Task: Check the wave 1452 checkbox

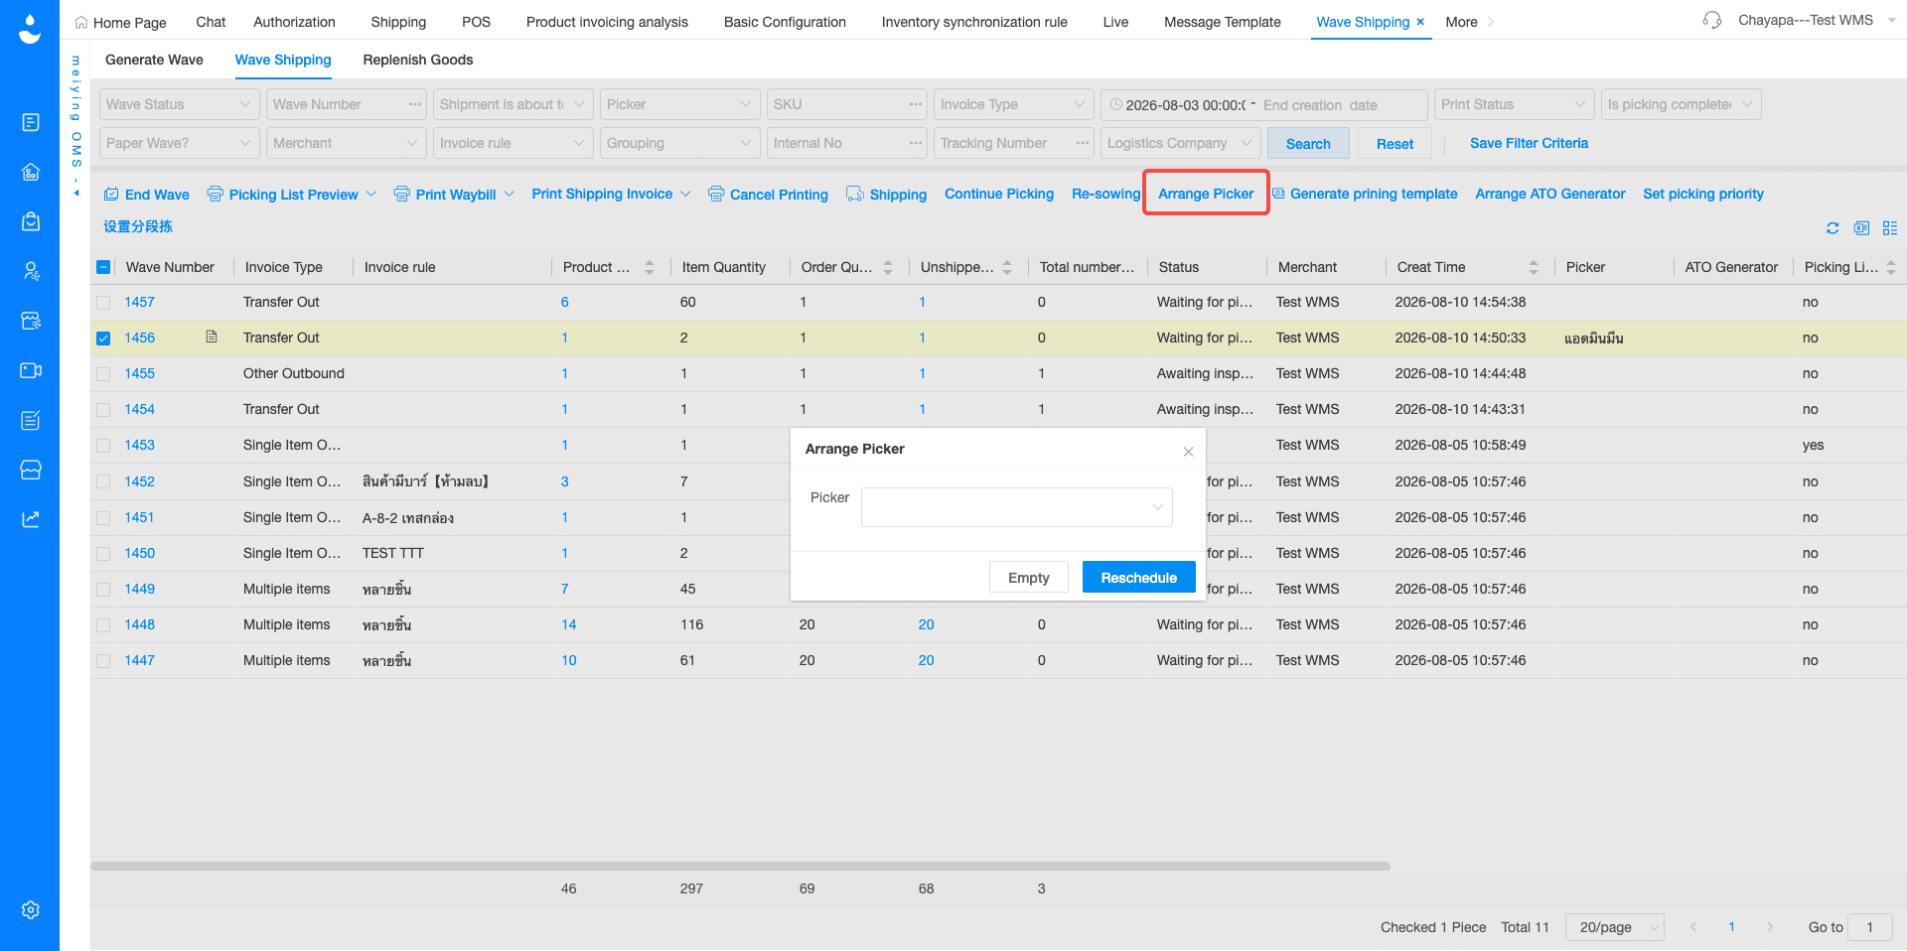Action: tap(103, 482)
